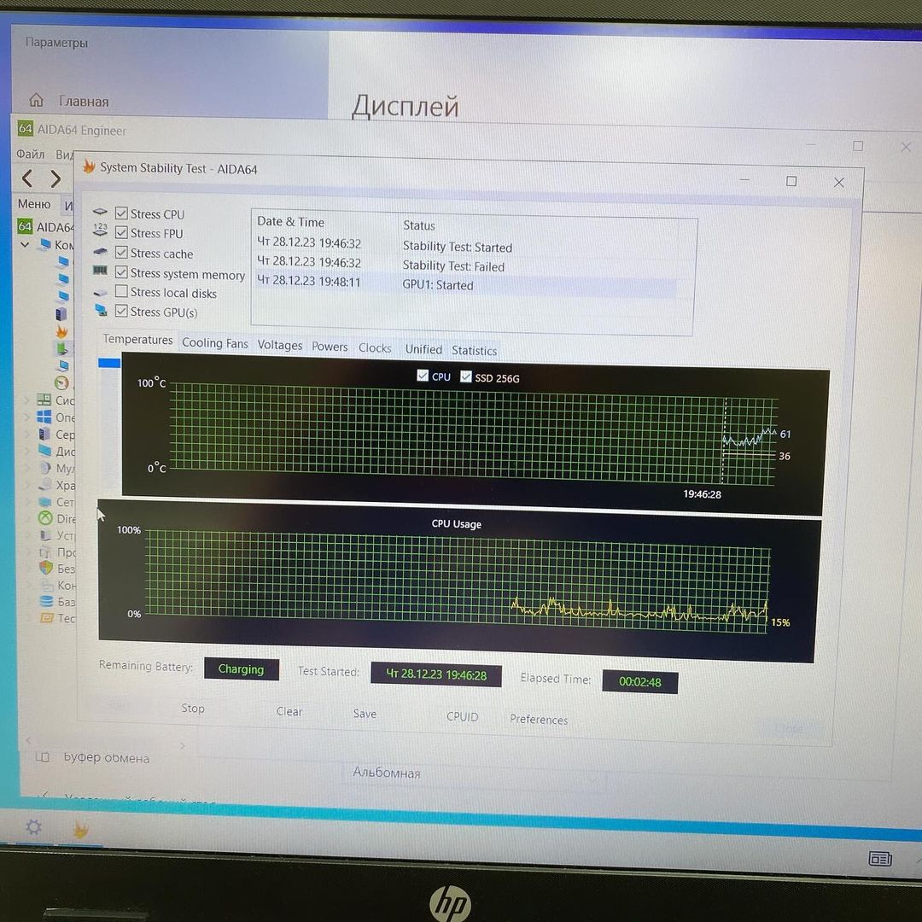The height and width of the screenshot is (922, 922).
Task: Select the AIDA64 root node icon in the tree
Action: pos(25,226)
